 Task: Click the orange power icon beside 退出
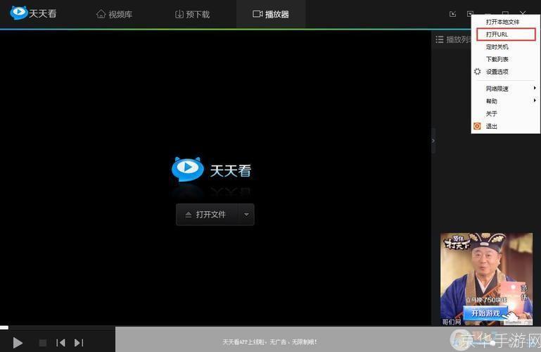[x=477, y=126]
